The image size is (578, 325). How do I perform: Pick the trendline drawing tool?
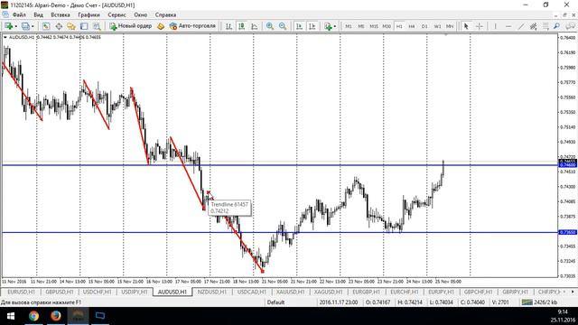coord(520,26)
